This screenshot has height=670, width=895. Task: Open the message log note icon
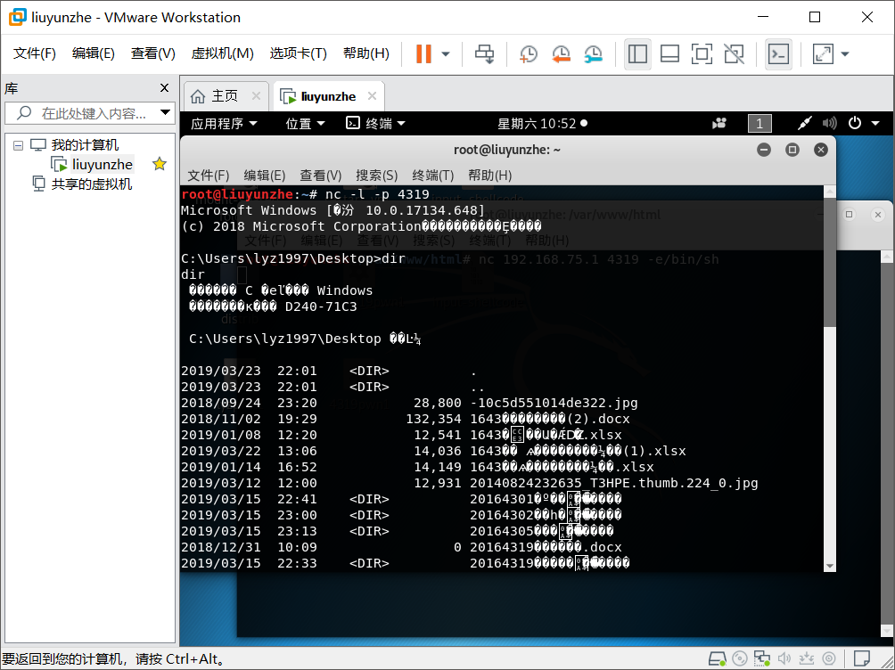[862, 658]
